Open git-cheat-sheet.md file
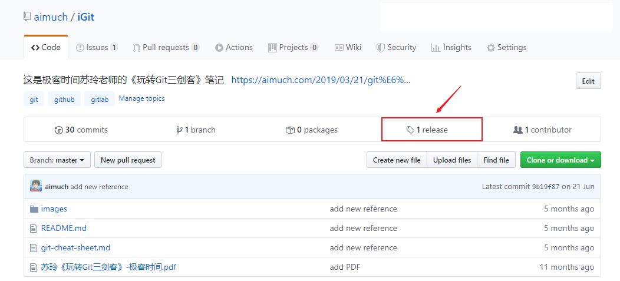 point(75,248)
